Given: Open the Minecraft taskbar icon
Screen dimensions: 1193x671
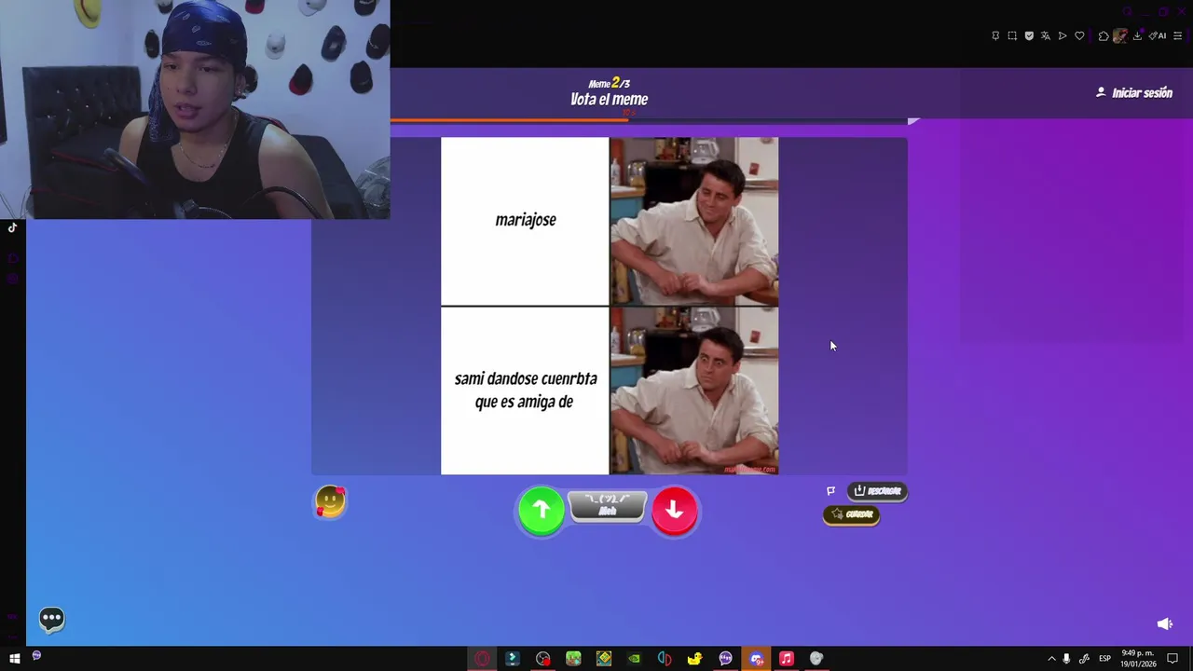Looking at the screenshot, I should [x=573, y=658].
